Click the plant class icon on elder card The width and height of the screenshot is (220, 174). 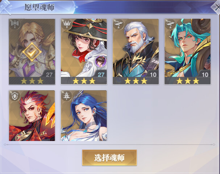pos(119,24)
